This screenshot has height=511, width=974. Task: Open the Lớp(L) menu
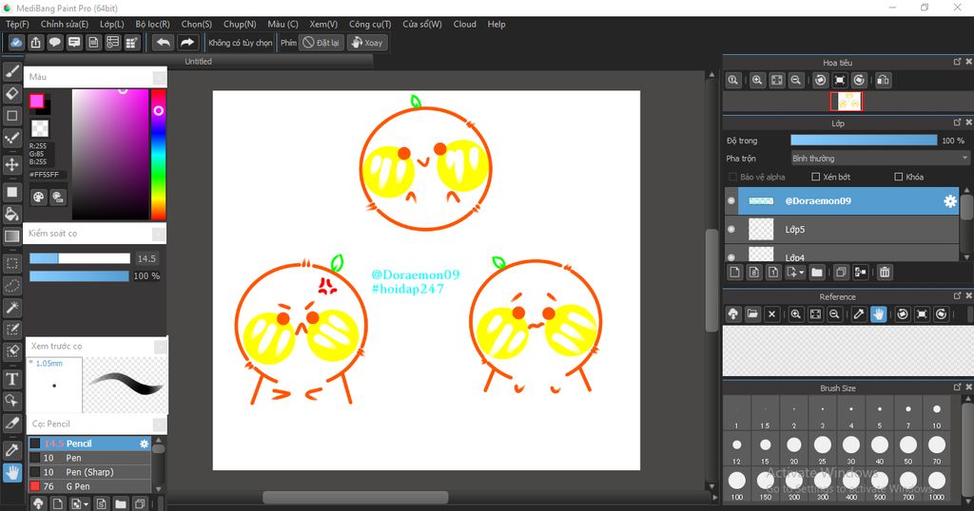pos(112,24)
